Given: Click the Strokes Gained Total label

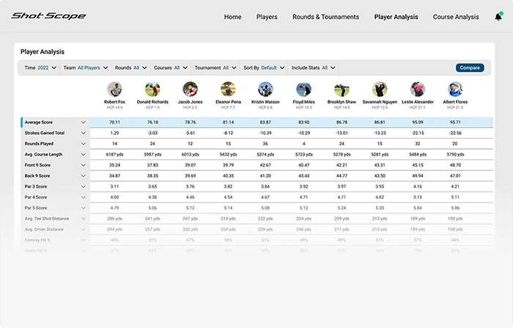Looking at the screenshot, I should [x=45, y=133].
